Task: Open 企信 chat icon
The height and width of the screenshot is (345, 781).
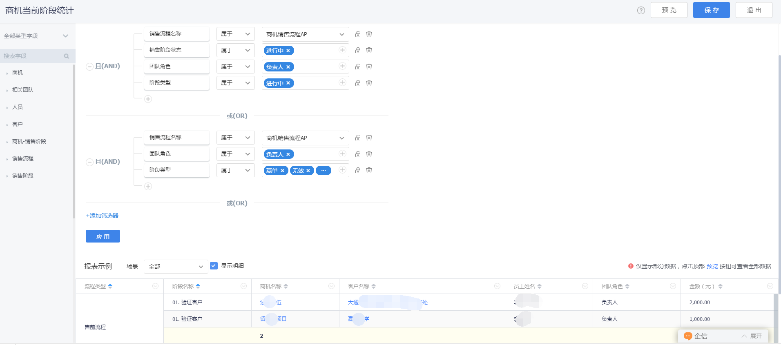Action: pos(688,336)
